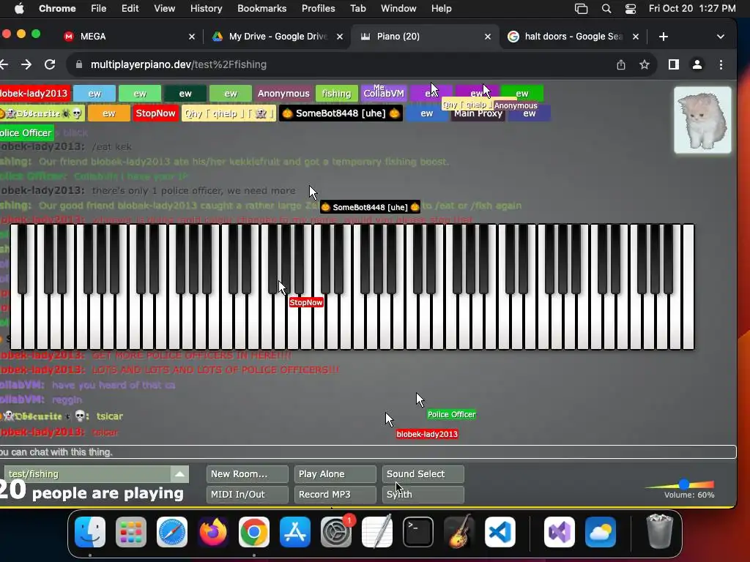
Task: Switch to halt doors Google Search tab
Action: click(x=573, y=37)
